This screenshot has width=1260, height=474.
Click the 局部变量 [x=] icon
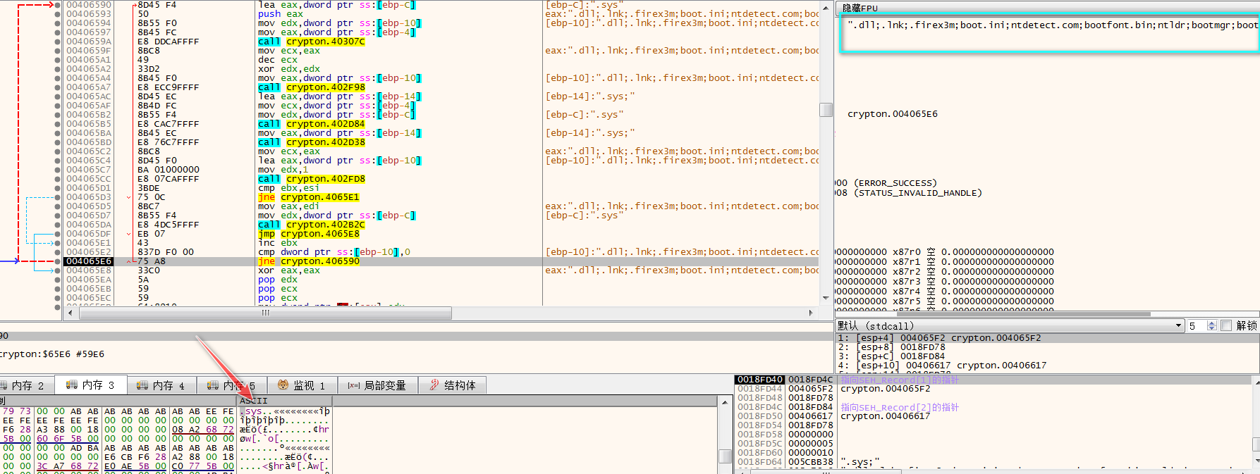click(354, 385)
